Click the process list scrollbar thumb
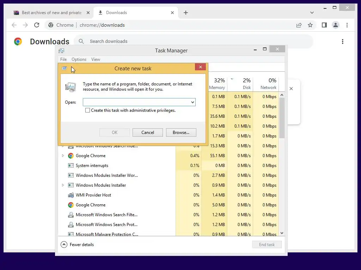The height and width of the screenshot is (270, 361). pos(282,118)
